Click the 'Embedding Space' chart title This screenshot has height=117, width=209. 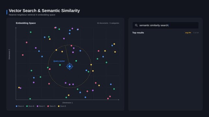pos(26,23)
